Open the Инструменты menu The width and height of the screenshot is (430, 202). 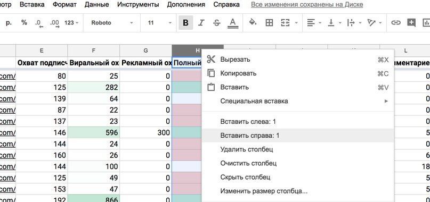tap(138, 5)
